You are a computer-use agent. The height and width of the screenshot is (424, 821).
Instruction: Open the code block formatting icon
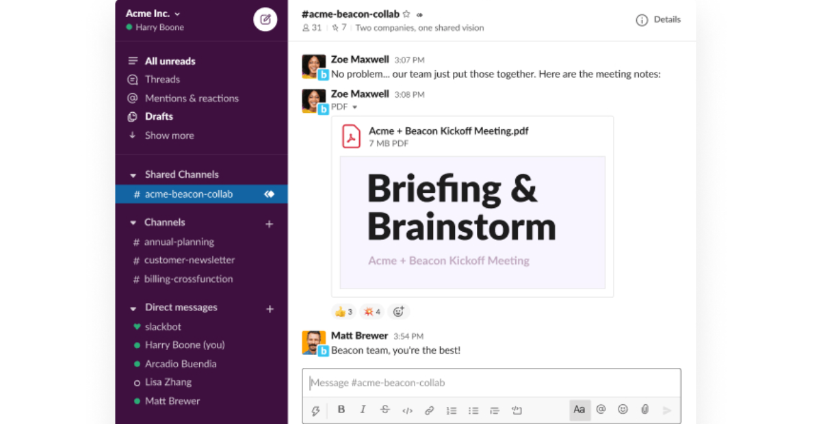pos(407,410)
